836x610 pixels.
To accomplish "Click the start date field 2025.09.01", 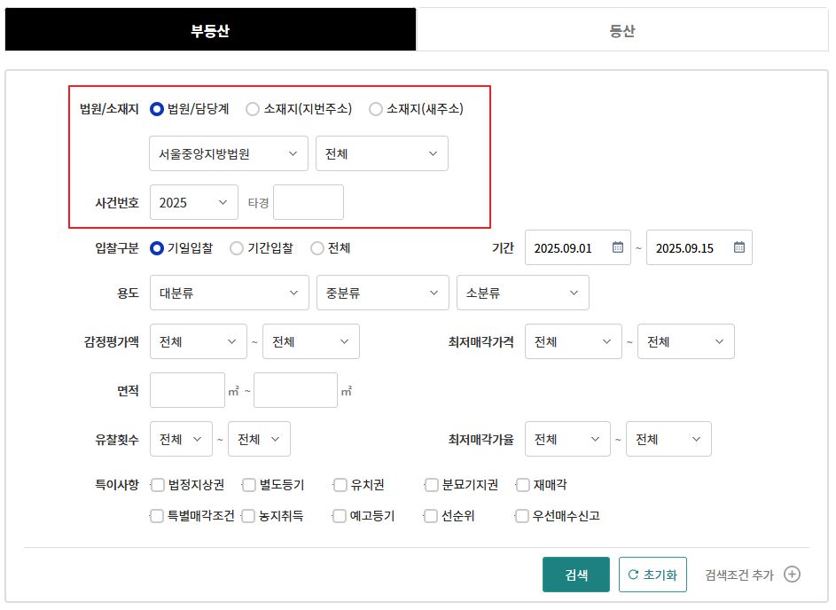I will (x=578, y=247).
